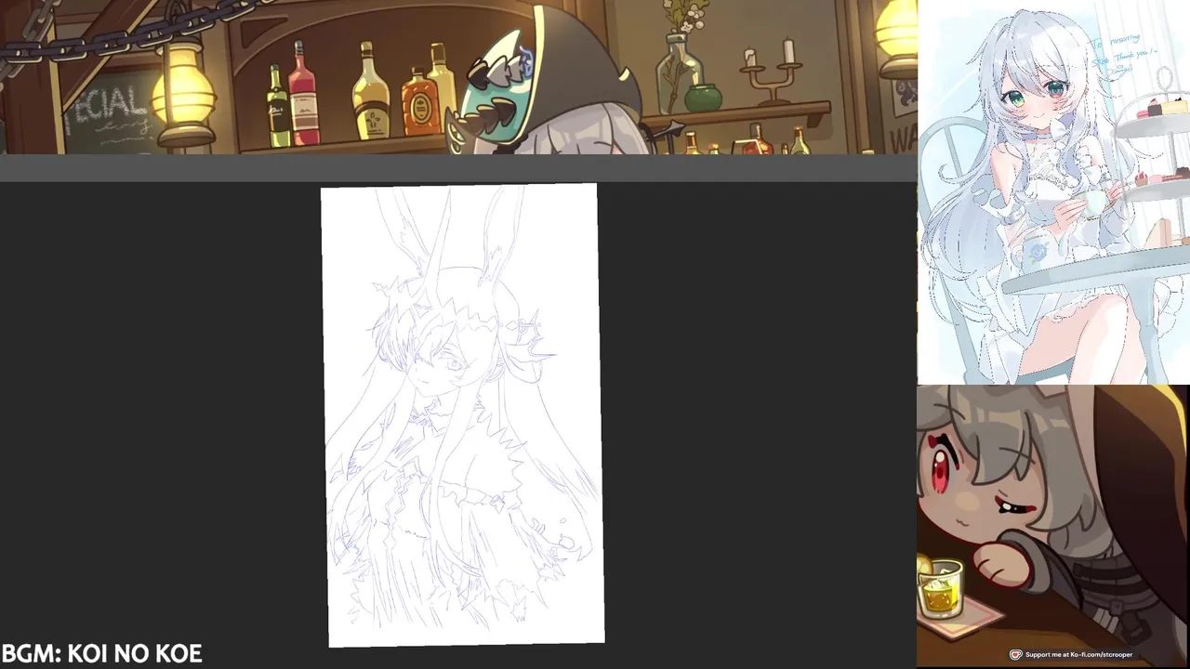Click the Ko-fi cup heart icon
Viewport: 1190px width, 669px height.
click(1016, 654)
